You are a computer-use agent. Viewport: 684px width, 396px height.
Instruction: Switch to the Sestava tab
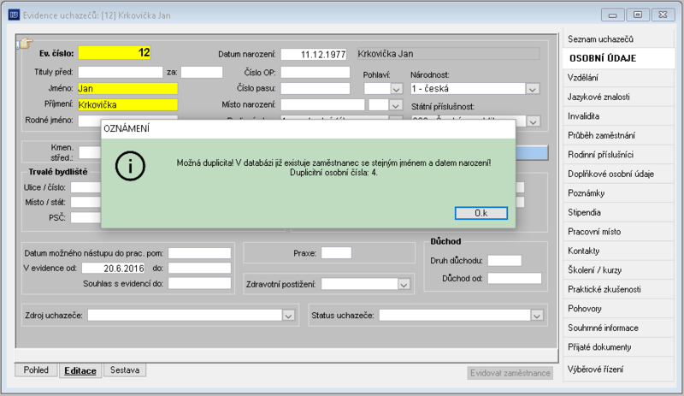125,369
